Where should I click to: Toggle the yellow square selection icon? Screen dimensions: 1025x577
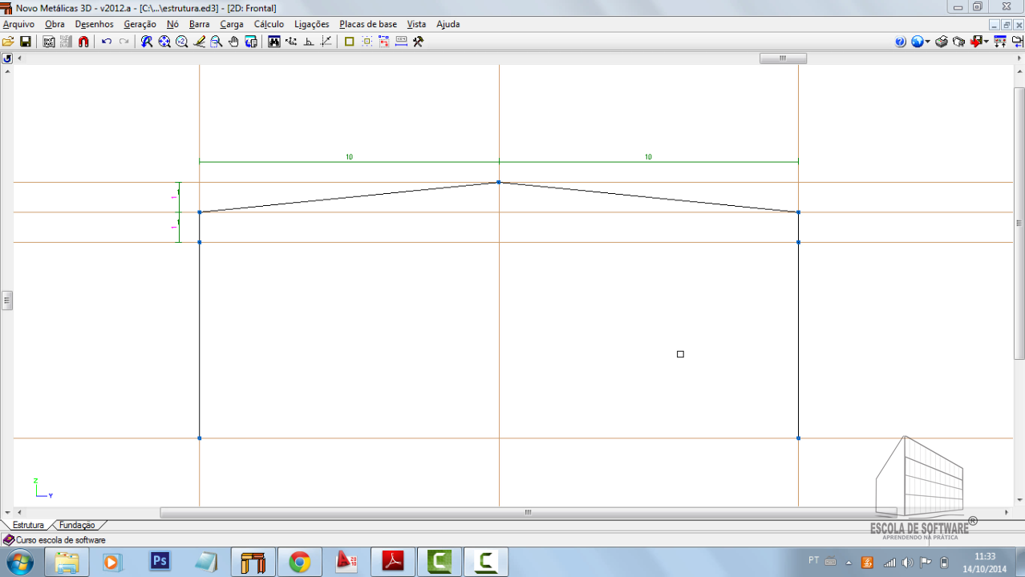349,42
